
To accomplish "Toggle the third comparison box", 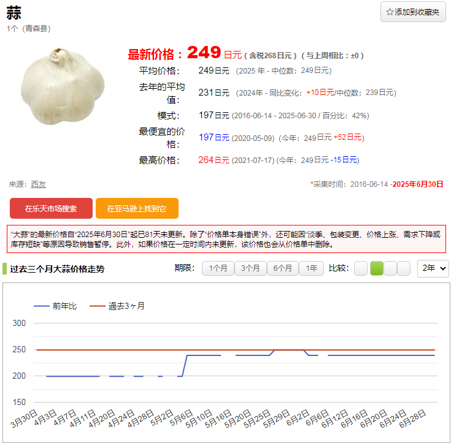I will (390, 268).
